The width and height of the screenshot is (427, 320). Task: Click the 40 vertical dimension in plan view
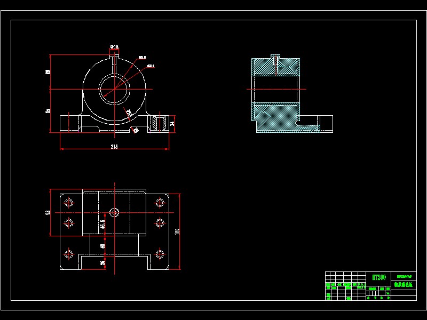tap(102, 246)
